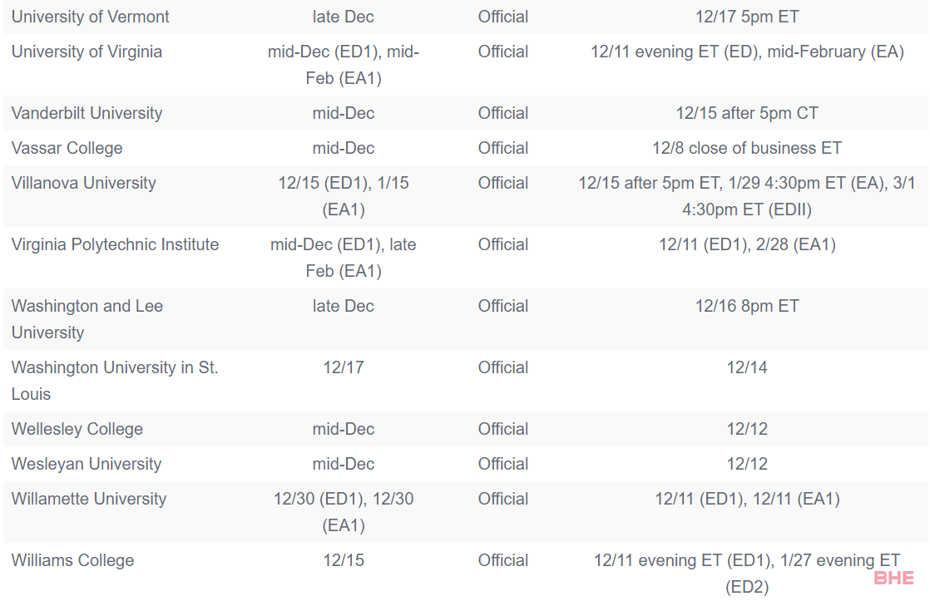This screenshot has width=930, height=601.
Task: Select the Virginia Polytechnic Institute name cell
Action: pyautogui.click(x=115, y=244)
